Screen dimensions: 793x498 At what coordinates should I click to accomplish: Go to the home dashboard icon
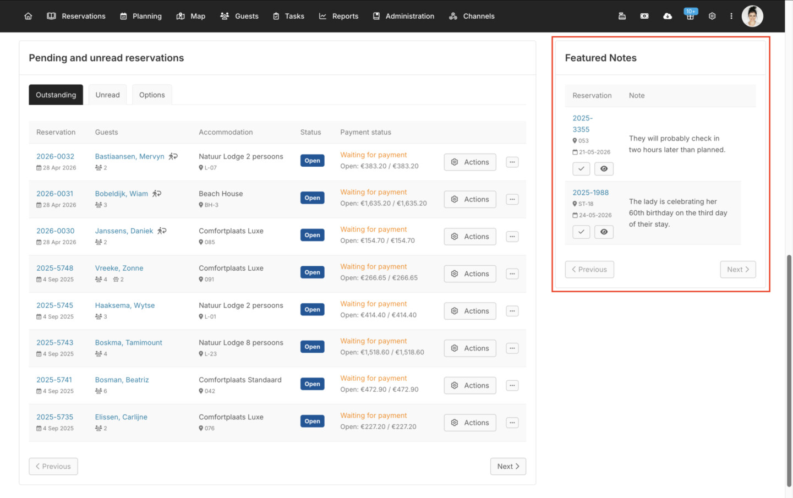[x=28, y=16]
